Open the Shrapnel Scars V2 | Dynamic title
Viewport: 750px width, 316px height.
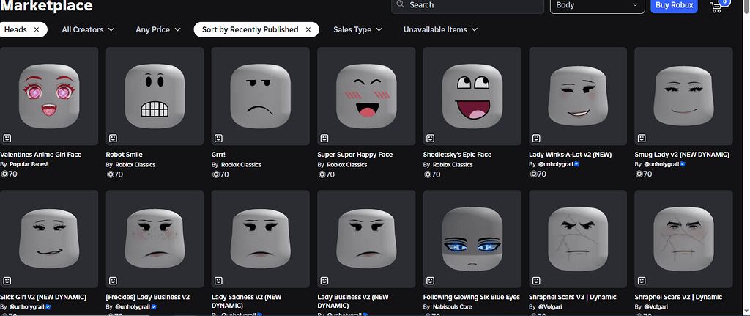(678, 298)
